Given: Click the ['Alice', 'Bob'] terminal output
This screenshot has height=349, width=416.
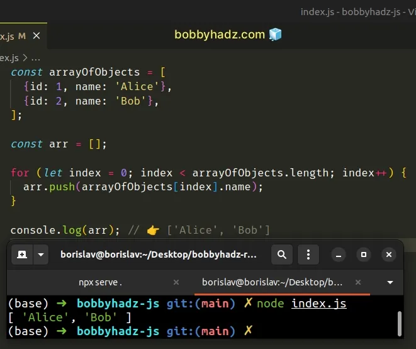Looking at the screenshot, I should 70,318.
